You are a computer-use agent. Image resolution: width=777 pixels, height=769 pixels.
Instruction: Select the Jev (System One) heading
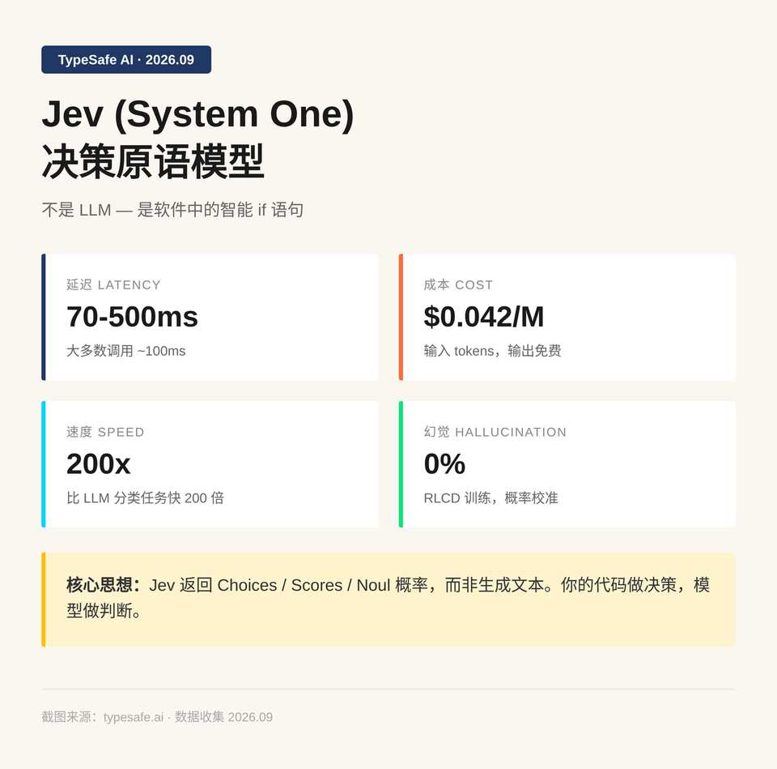(197, 114)
